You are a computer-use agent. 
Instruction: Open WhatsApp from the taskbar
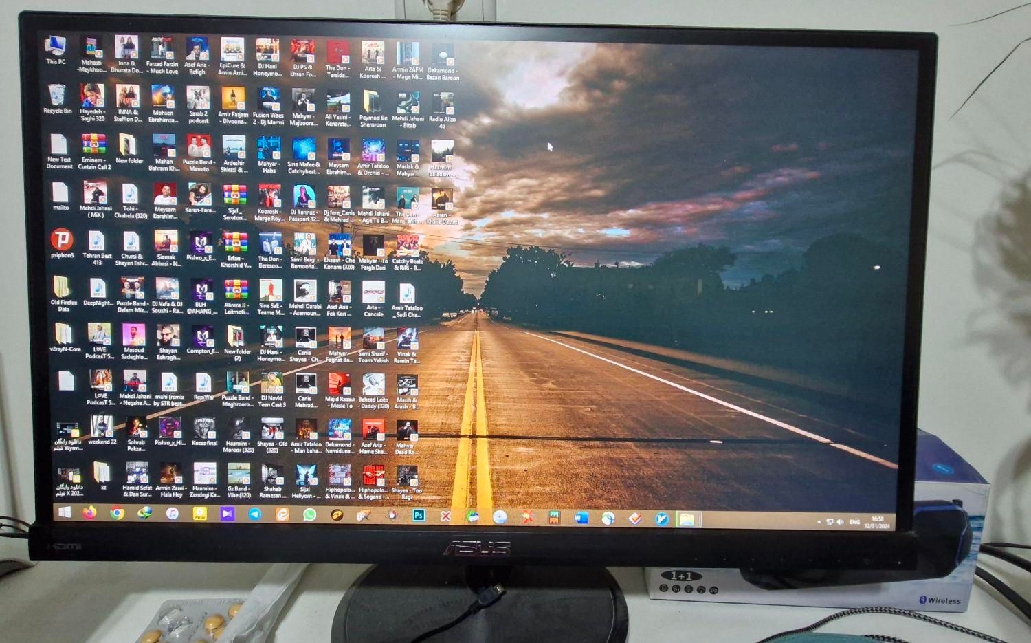(x=309, y=514)
